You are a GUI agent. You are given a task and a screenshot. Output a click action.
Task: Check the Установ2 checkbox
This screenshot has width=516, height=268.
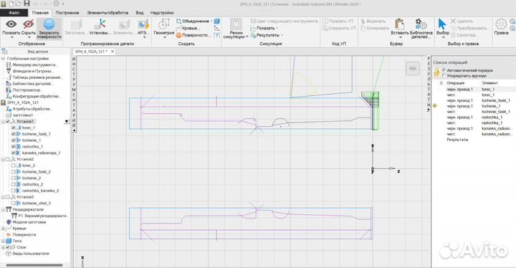click(8, 159)
